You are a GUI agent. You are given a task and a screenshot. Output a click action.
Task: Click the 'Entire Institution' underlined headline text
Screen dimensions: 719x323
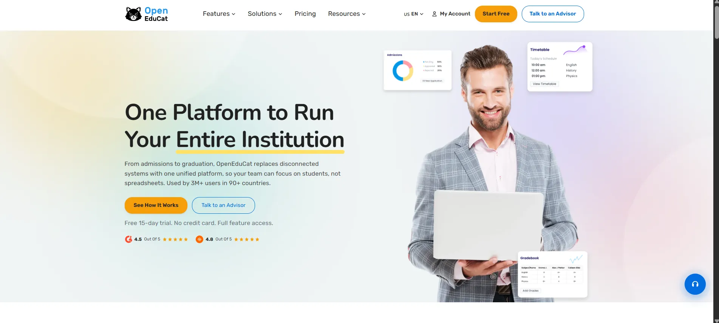(x=260, y=140)
